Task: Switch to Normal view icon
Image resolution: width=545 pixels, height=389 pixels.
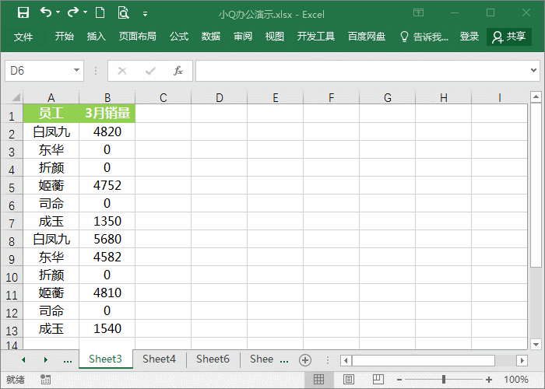Action: click(x=318, y=380)
